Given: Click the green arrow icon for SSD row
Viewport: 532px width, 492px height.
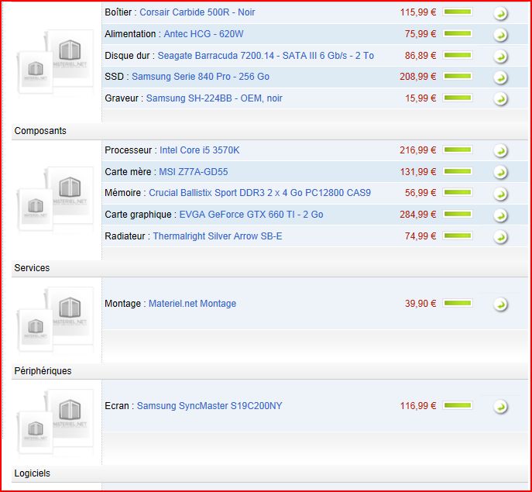Looking at the screenshot, I should pos(500,77).
